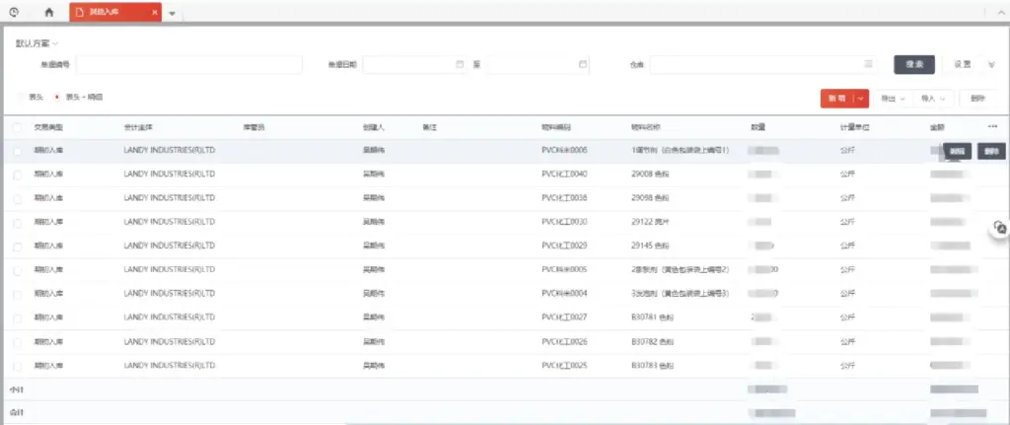Click the red 新增 button
Image resolution: width=1010 pixels, height=425 pixels.
click(836, 98)
